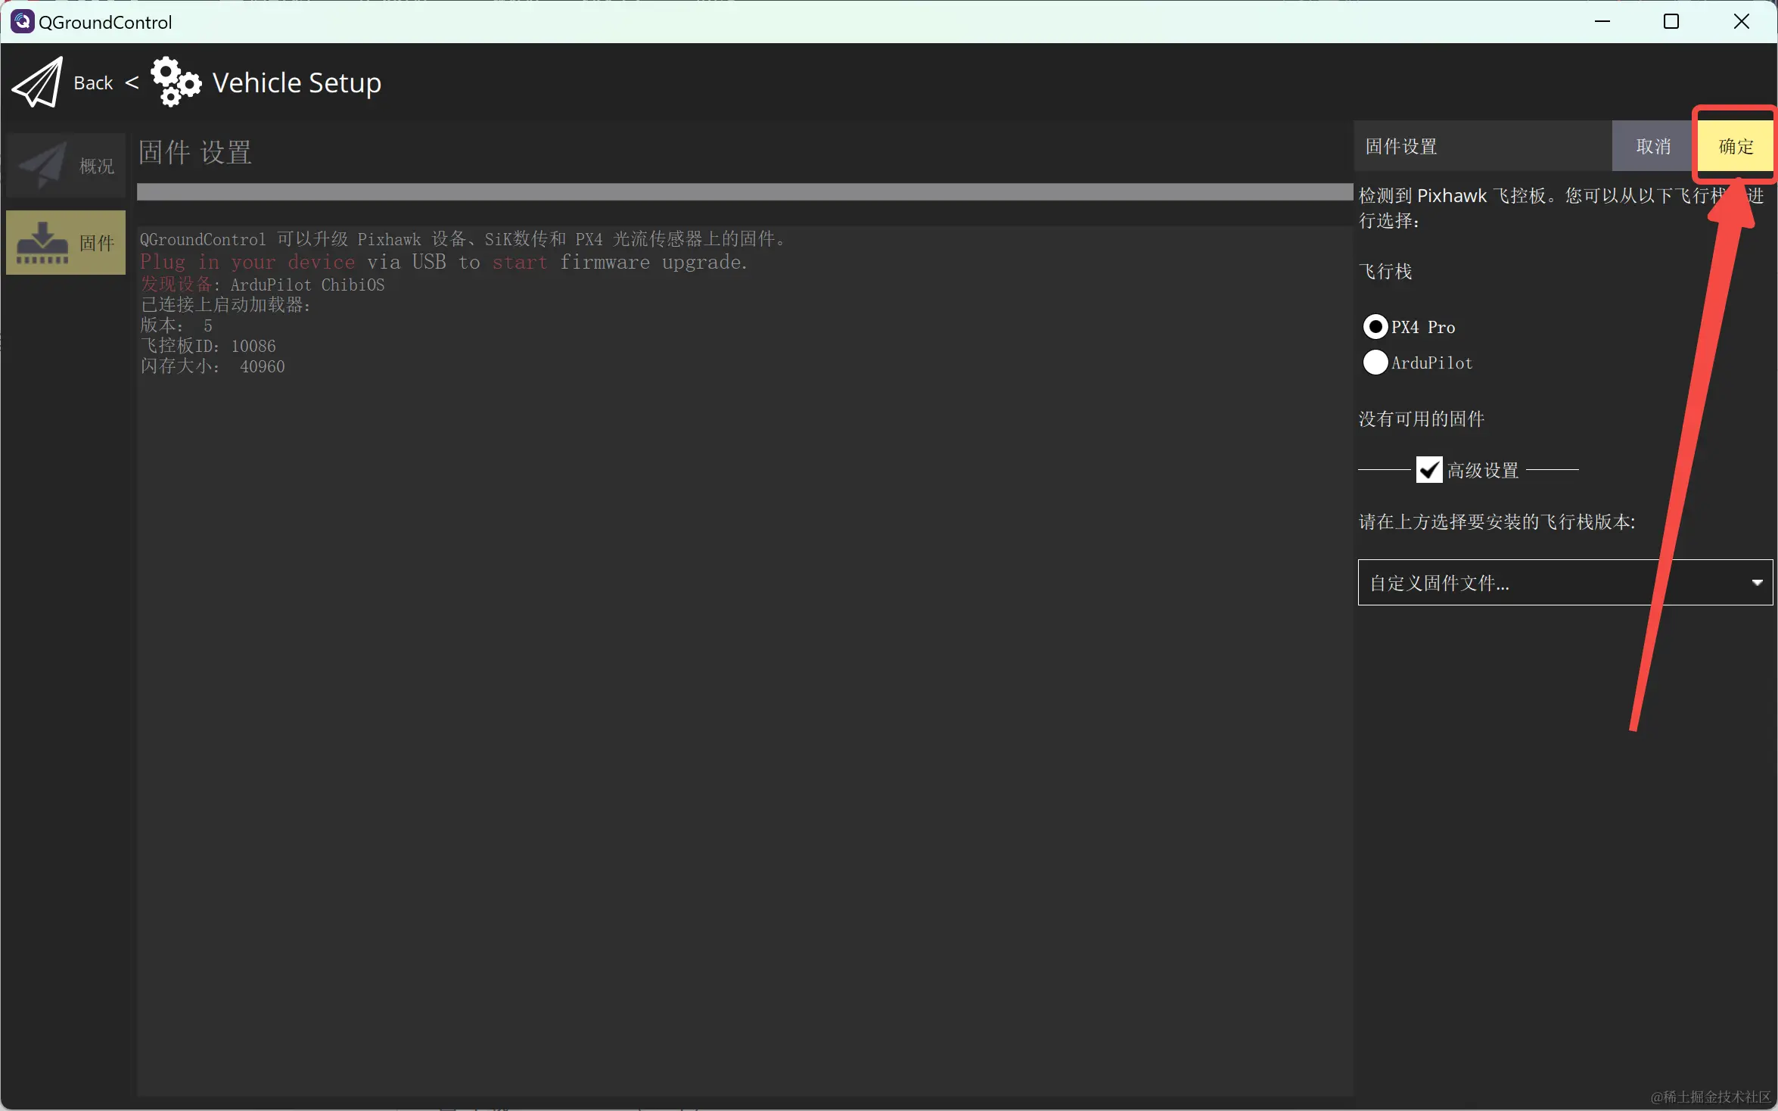Click the QGroundControl app logo icon
Screen dimensions: 1778x1111
[x=21, y=21]
